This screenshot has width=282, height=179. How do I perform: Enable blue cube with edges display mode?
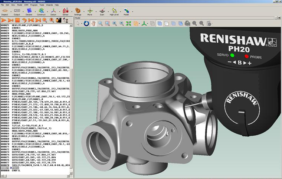point(181,23)
